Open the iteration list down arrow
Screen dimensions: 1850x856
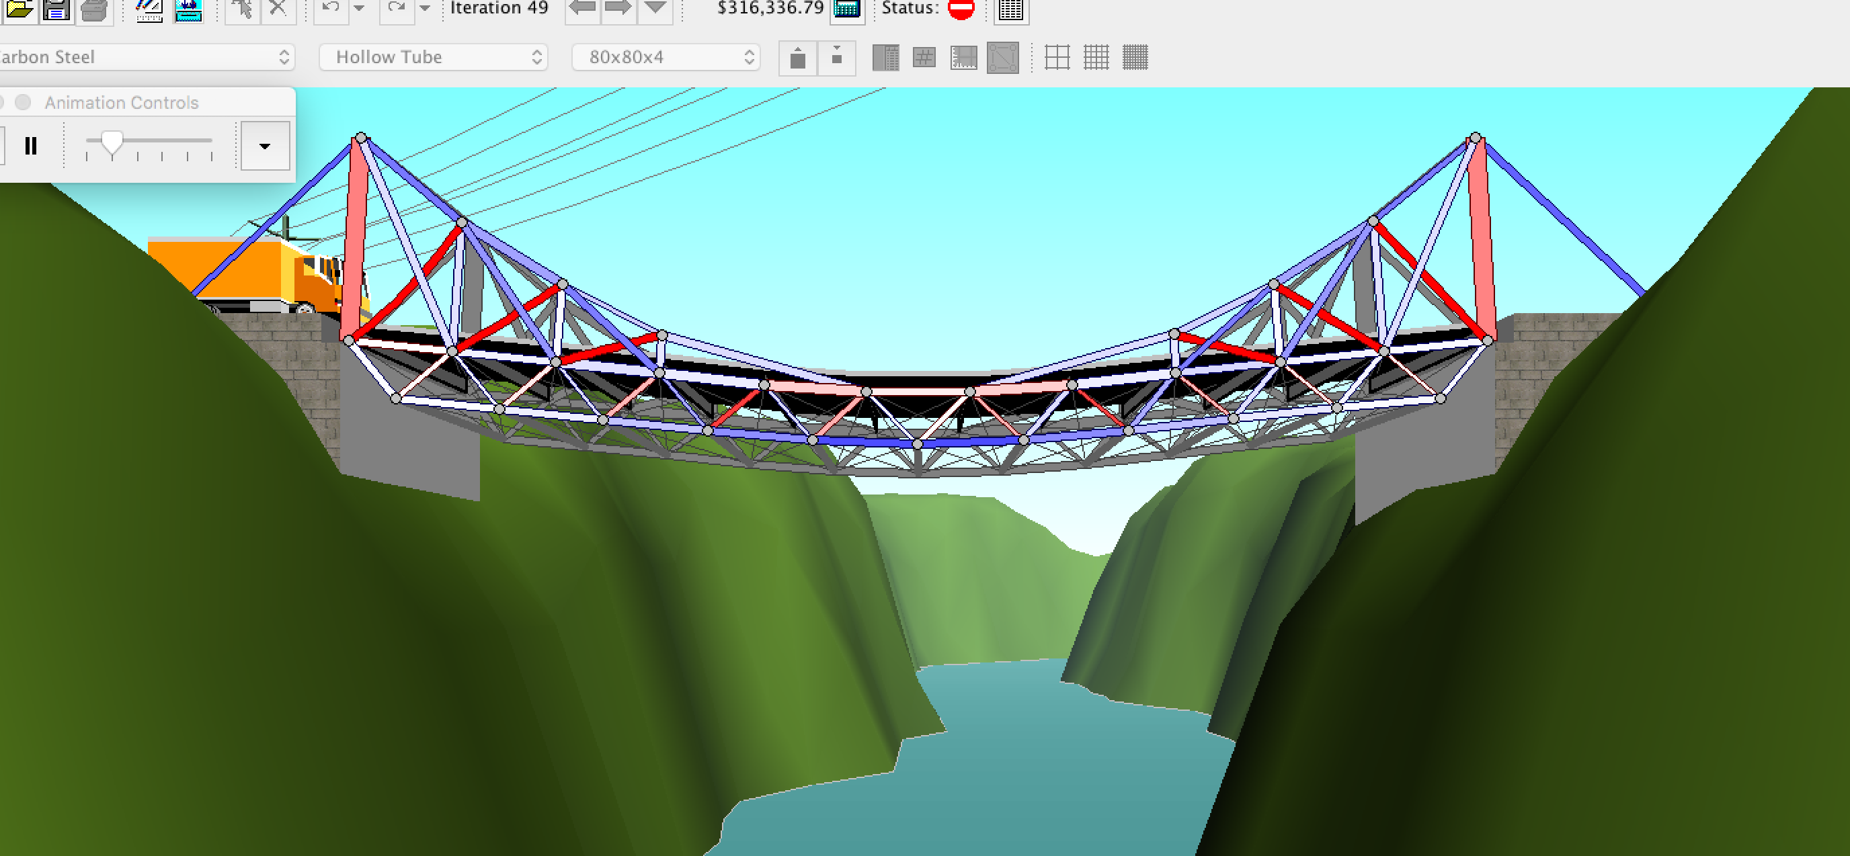pos(655,9)
